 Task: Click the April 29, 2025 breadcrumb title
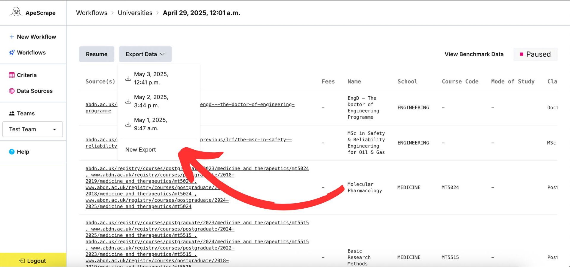tap(201, 13)
